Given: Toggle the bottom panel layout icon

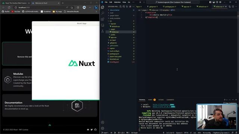Looking at the screenshot, I should (x=214, y=2).
